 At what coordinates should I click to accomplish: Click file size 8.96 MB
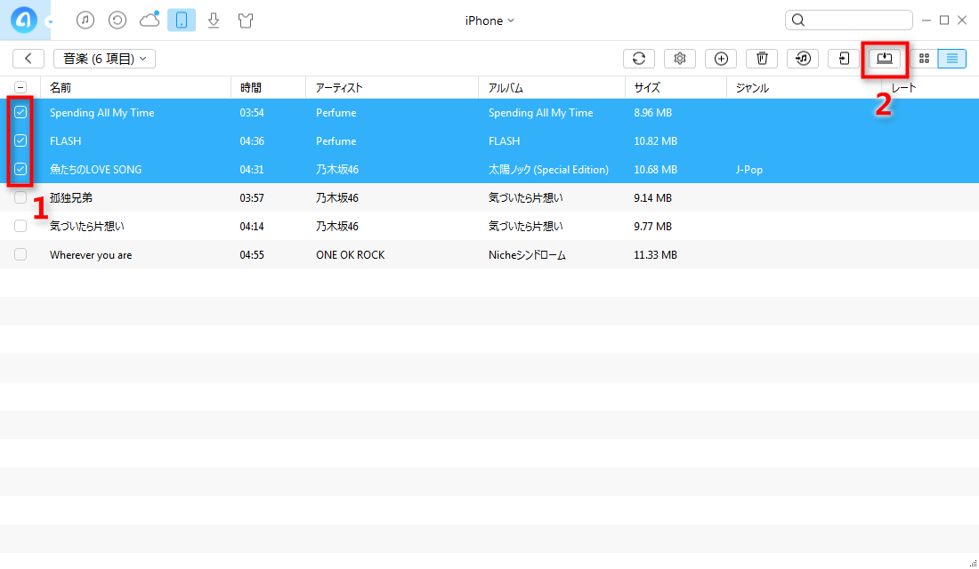[x=653, y=113]
